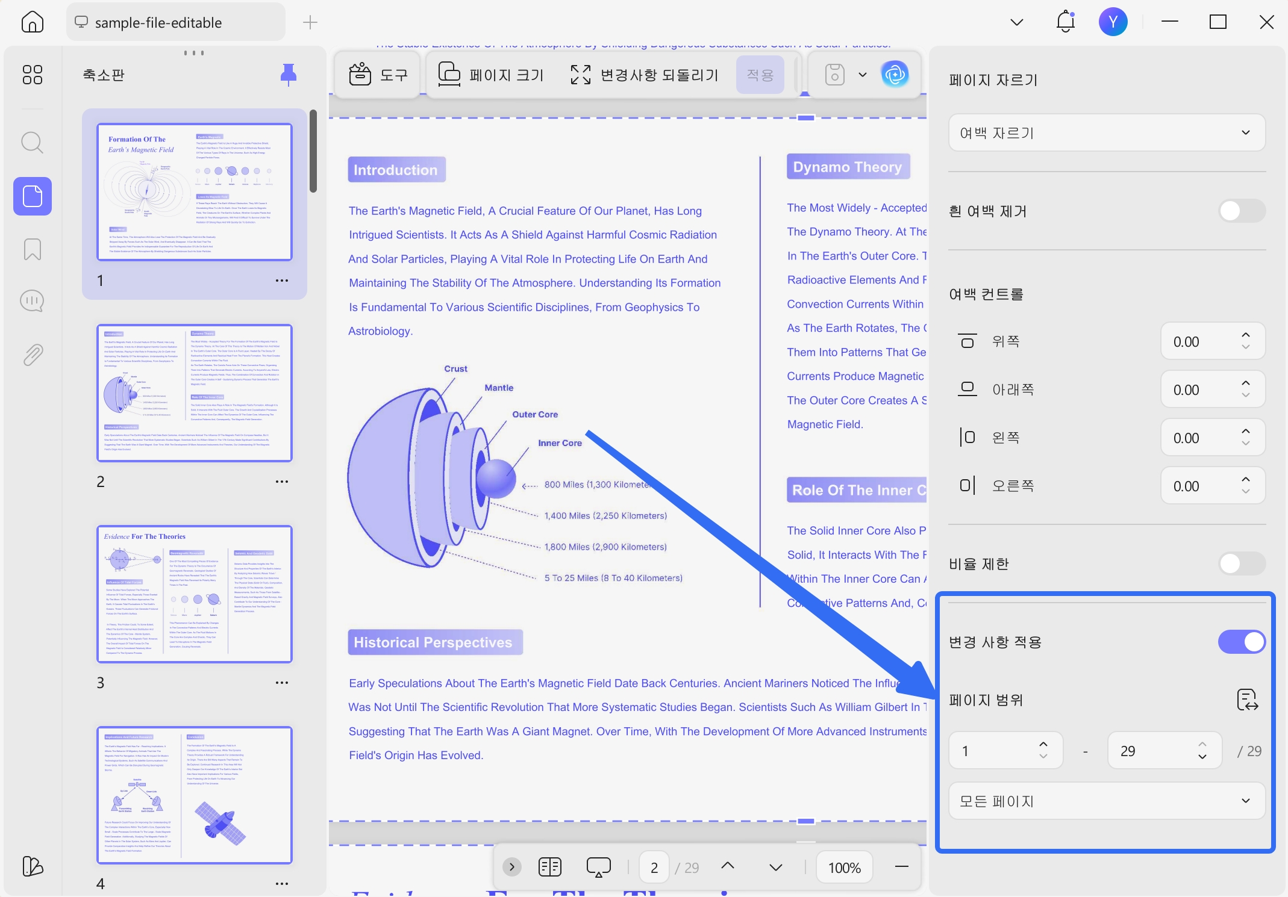Zoom out with the minus button
The height and width of the screenshot is (897, 1288).
[902, 867]
